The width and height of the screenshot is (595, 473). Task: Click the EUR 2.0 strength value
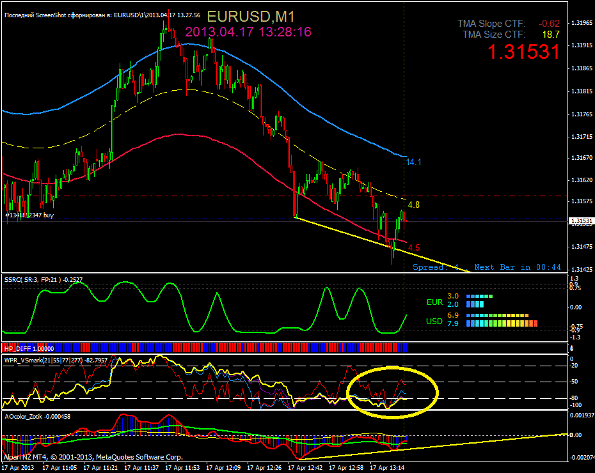[x=453, y=304]
